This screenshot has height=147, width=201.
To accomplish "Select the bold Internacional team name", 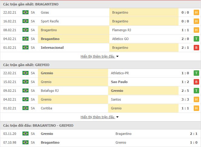I will click(x=52, y=48).
